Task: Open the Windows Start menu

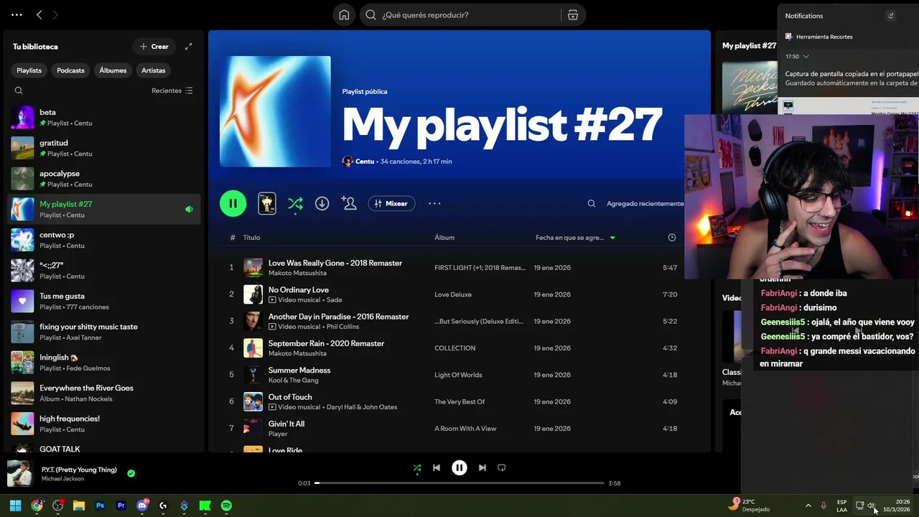Action: point(16,506)
